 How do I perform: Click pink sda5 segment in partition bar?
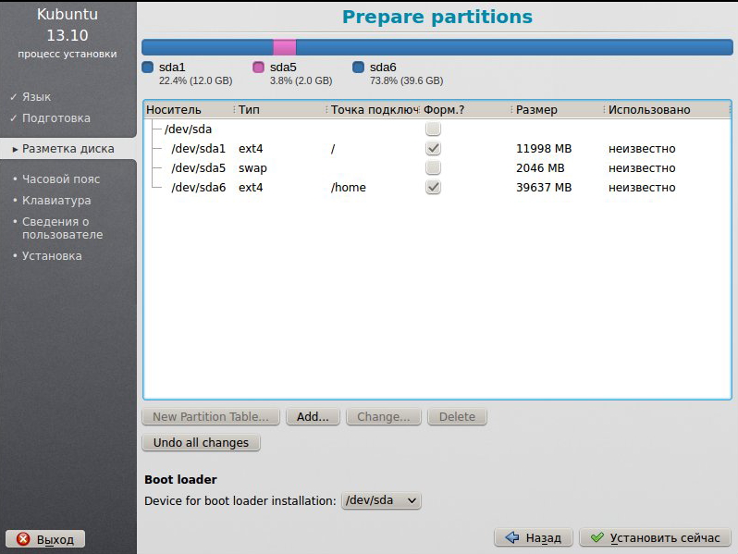coord(285,47)
